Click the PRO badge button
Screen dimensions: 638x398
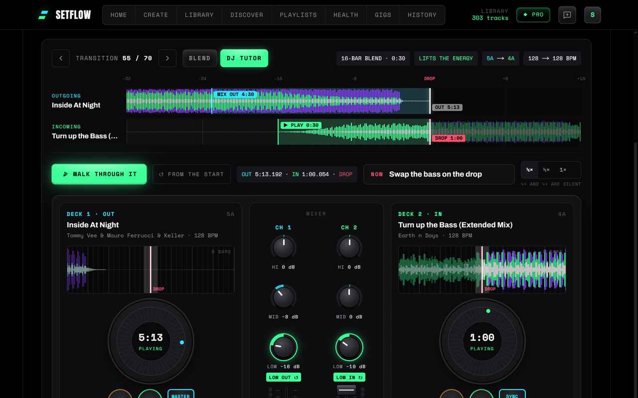tap(533, 15)
